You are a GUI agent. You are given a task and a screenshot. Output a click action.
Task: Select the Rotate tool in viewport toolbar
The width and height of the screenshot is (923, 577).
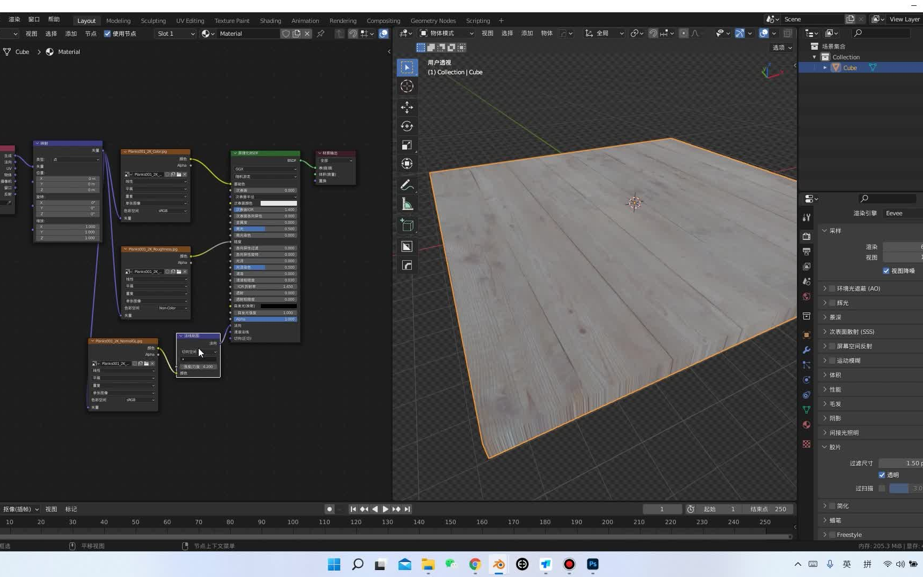tap(407, 126)
